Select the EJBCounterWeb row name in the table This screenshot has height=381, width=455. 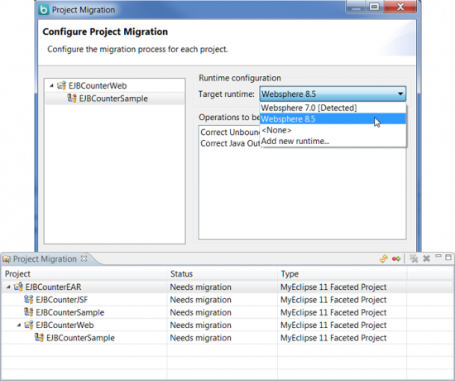pyautogui.click(x=65, y=325)
